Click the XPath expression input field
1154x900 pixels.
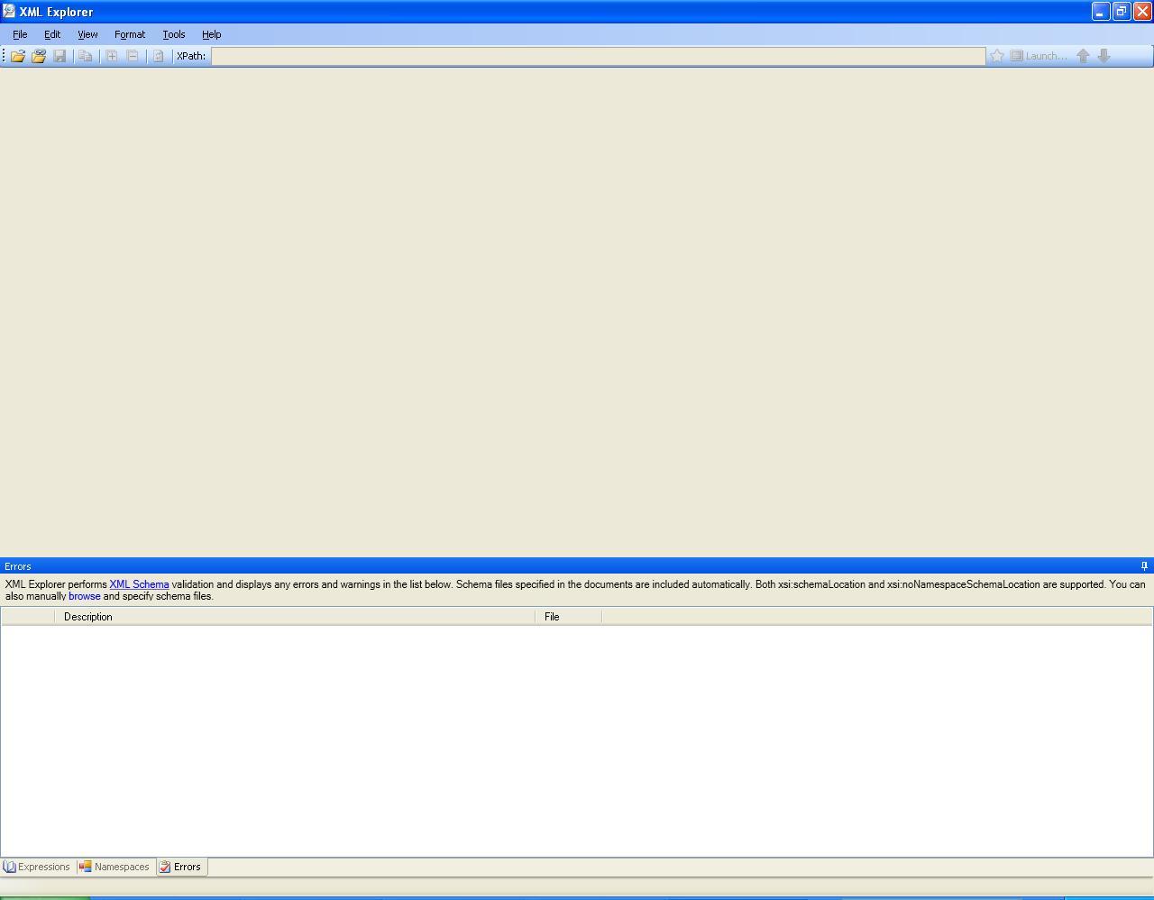click(598, 56)
